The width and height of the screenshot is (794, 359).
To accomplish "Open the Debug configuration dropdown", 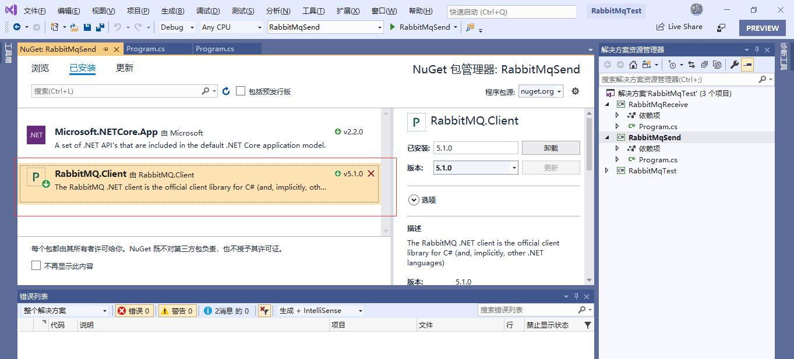I will [x=177, y=27].
